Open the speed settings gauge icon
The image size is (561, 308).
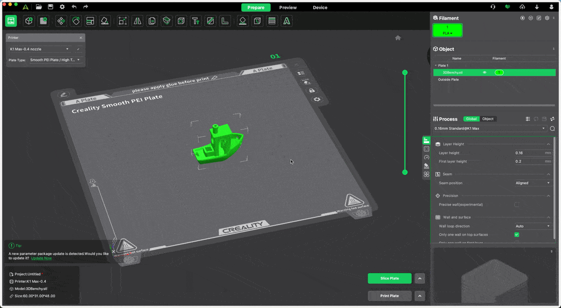pyautogui.click(x=426, y=158)
